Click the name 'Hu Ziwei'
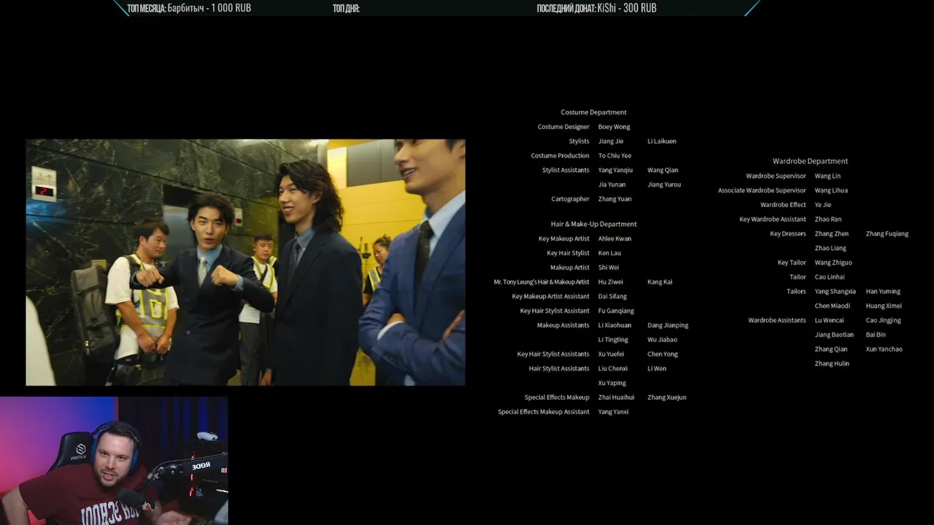This screenshot has width=934, height=525. coord(611,282)
